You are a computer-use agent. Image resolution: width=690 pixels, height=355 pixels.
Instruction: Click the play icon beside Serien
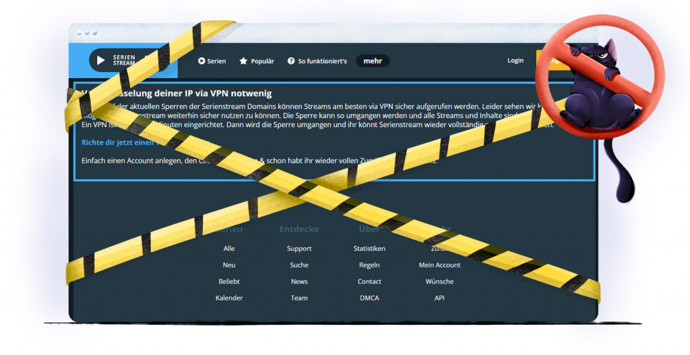coord(201,61)
